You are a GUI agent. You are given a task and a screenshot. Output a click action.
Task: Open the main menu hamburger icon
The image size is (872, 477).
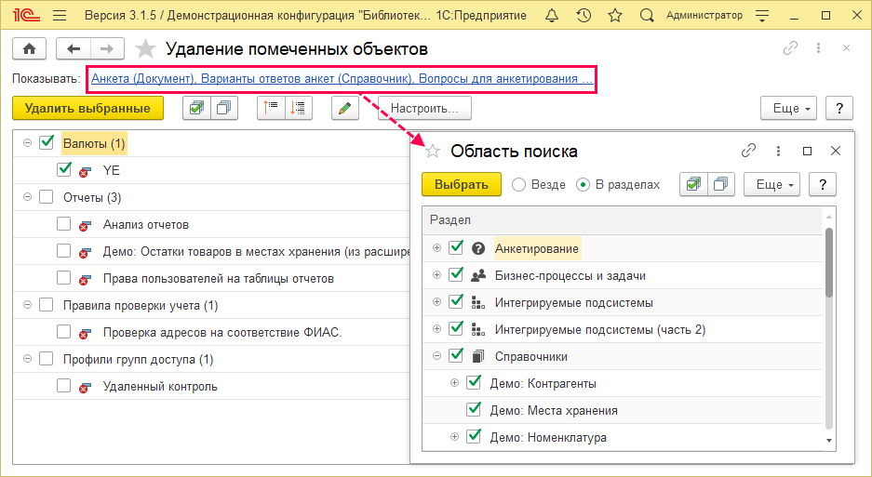coord(60,16)
